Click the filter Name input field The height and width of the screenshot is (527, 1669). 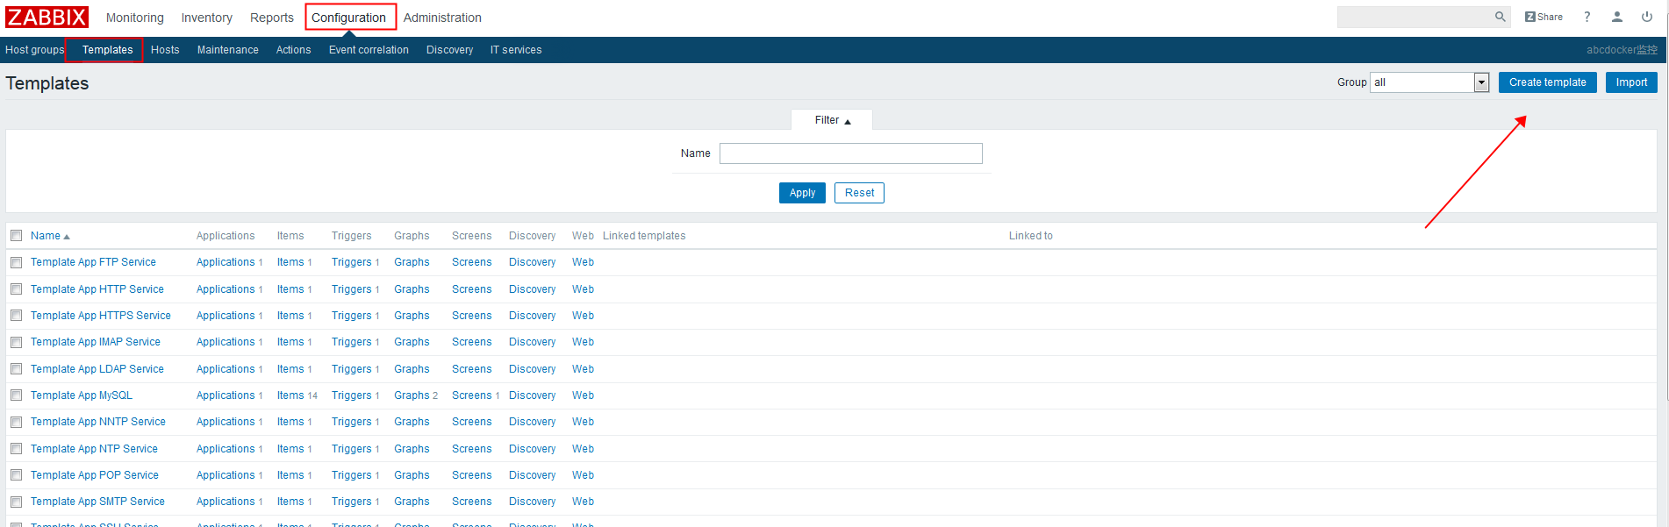click(850, 153)
